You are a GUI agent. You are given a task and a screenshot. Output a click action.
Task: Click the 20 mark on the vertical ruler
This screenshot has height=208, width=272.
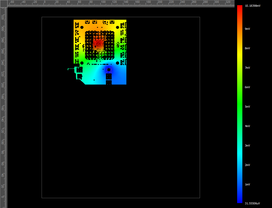(x=2, y=186)
